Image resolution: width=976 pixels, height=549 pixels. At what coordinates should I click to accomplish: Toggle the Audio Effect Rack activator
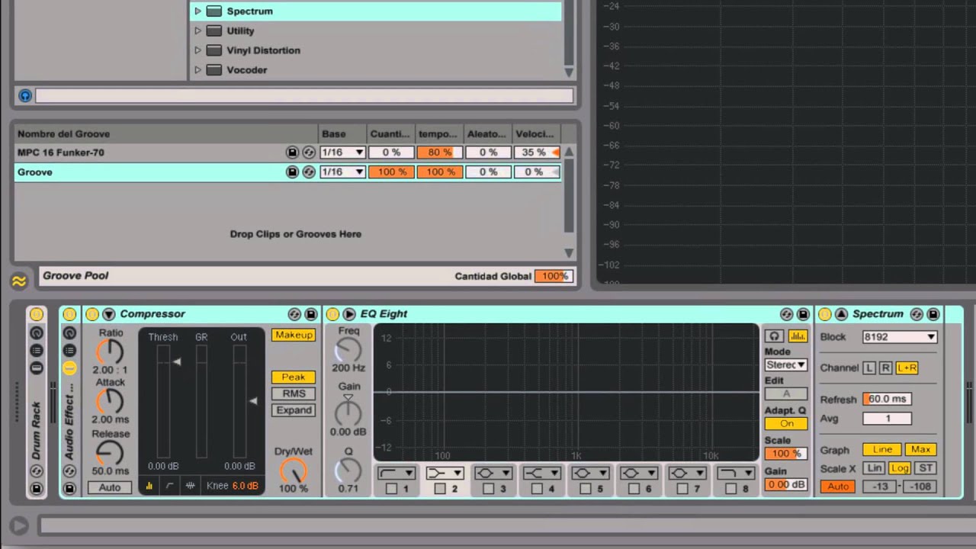[x=69, y=314]
